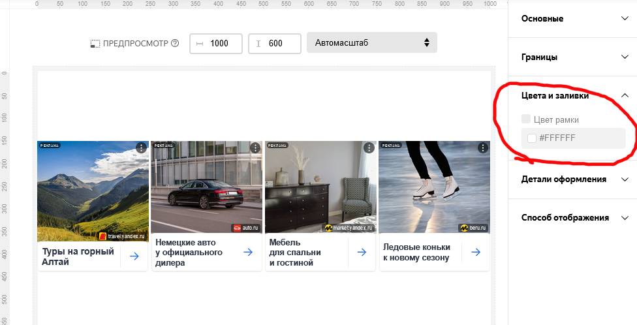Collapse the Цвета и заливки section
The width and height of the screenshot is (637, 325).
coord(572,96)
